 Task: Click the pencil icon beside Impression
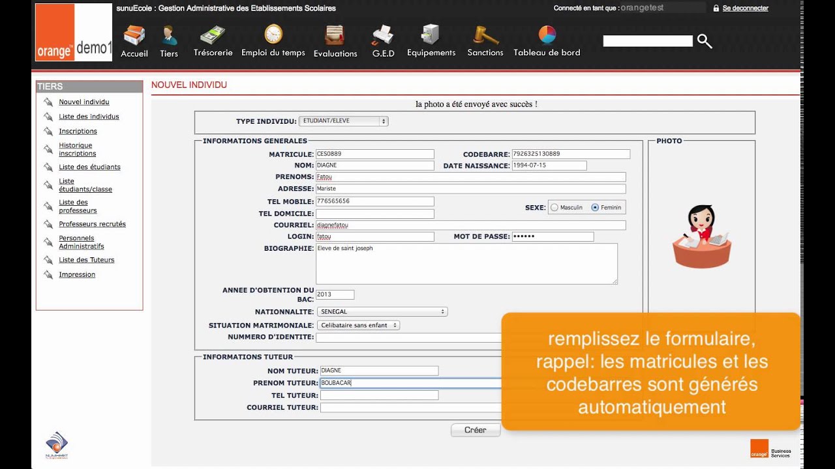(48, 275)
